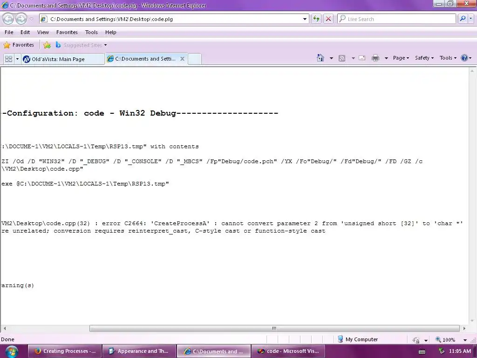
Task: Click the horizontal scrollbar thumb
Action: coord(274,328)
